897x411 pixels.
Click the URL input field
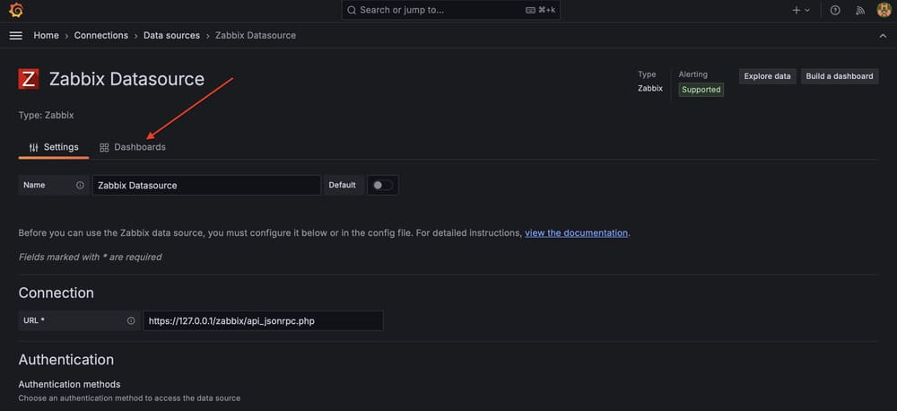tap(263, 320)
